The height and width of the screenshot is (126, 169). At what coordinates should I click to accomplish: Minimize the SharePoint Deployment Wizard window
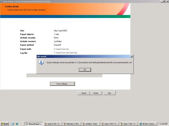(162, 1)
